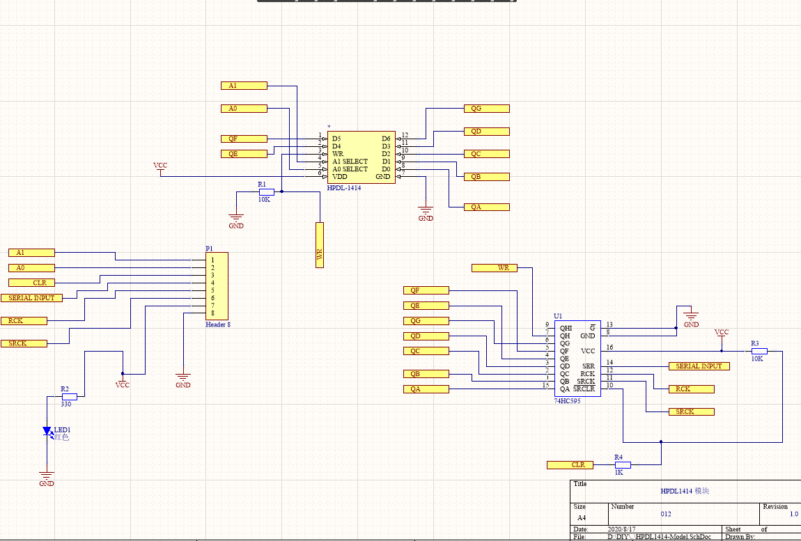This screenshot has height=541, width=801.
Task: Select the QE port wired to 74HC595
Action: pos(426,306)
